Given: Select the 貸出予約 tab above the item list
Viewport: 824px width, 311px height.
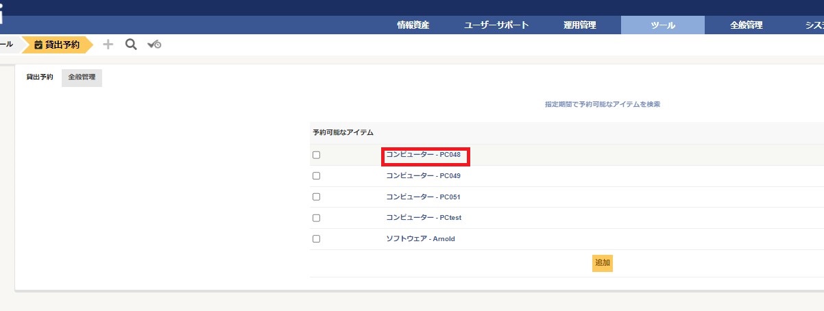Looking at the screenshot, I should 40,77.
